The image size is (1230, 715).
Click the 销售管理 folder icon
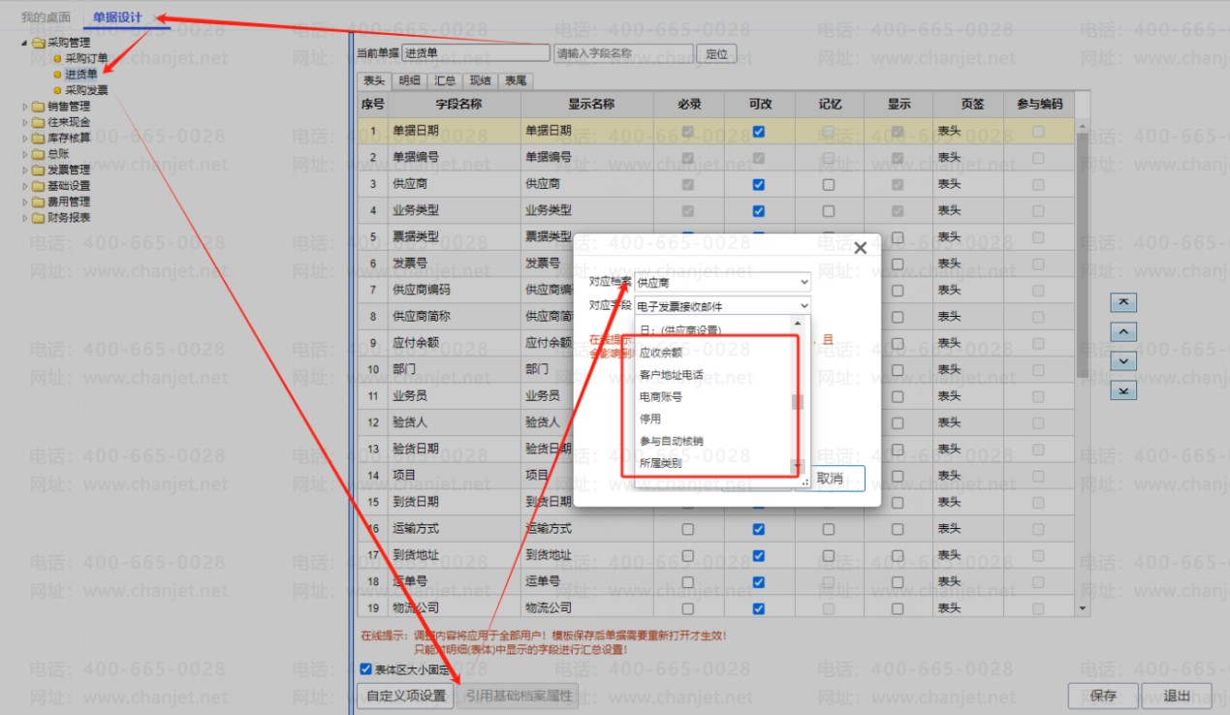pos(38,107)
